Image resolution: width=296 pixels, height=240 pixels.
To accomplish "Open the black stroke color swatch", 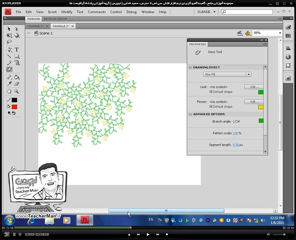I will tap(14, 100).
